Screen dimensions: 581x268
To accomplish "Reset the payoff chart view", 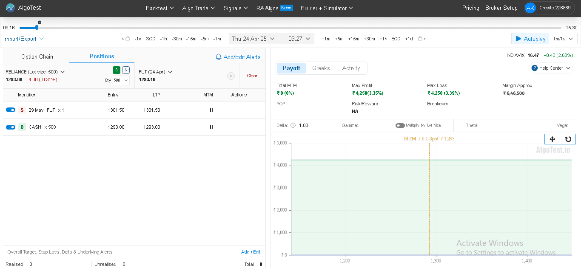I will coord(568,139).
